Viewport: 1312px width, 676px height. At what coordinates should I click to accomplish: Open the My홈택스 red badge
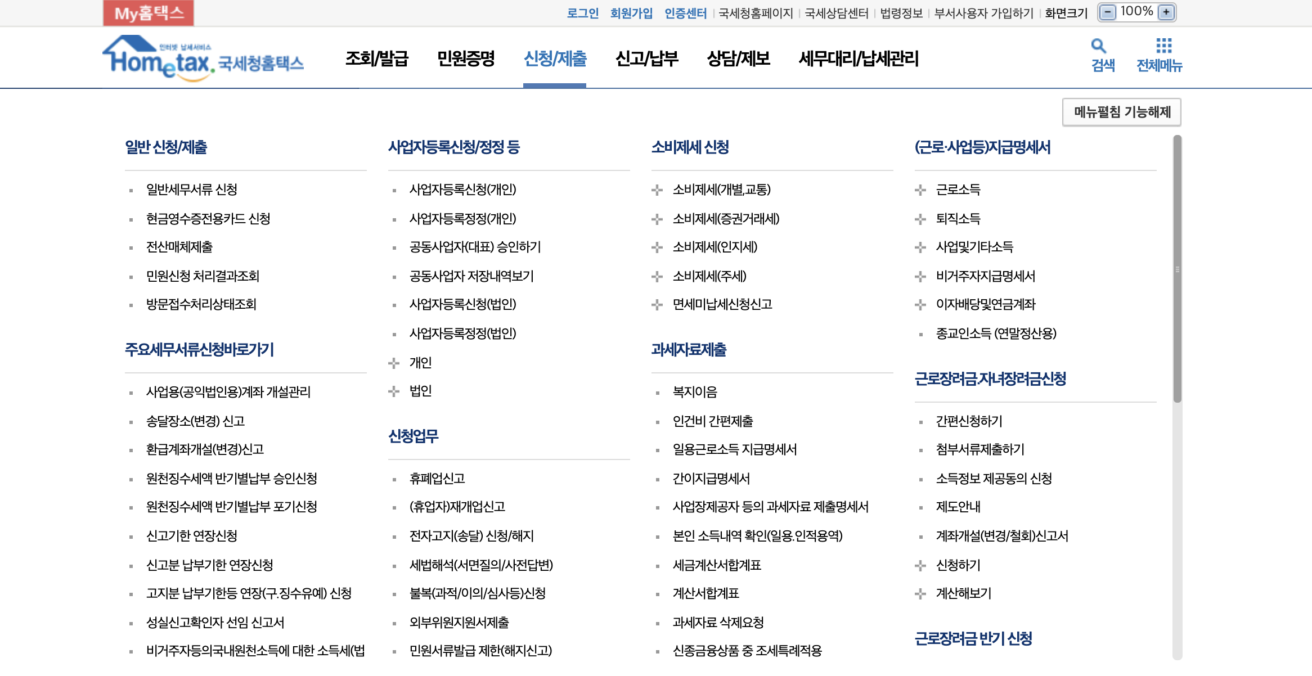[x=149, y=13]
